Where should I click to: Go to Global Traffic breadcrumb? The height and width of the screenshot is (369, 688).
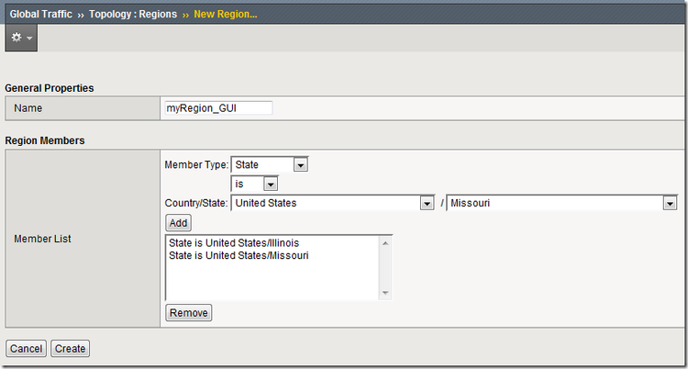(41, 14)
